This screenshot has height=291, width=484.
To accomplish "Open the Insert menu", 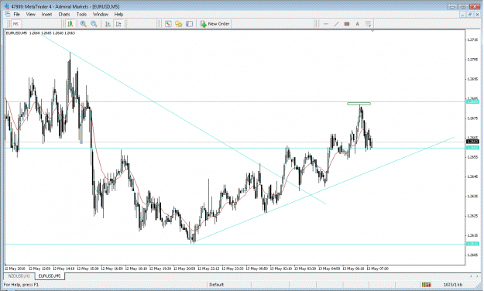I will pyautogui.click(x=46, y=14).
